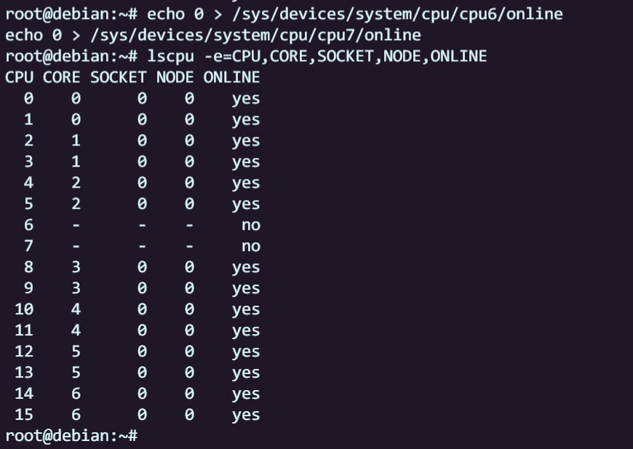
Task: Click the core value 3 for CPU 8
Action: [76, 268]
